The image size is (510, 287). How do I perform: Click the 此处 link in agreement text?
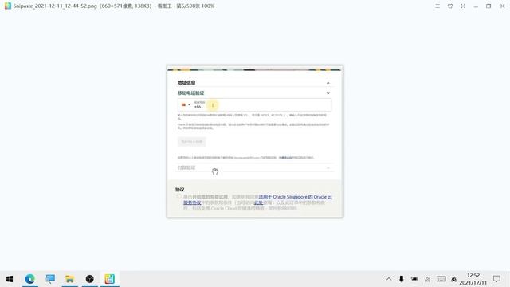click(258, 202)
